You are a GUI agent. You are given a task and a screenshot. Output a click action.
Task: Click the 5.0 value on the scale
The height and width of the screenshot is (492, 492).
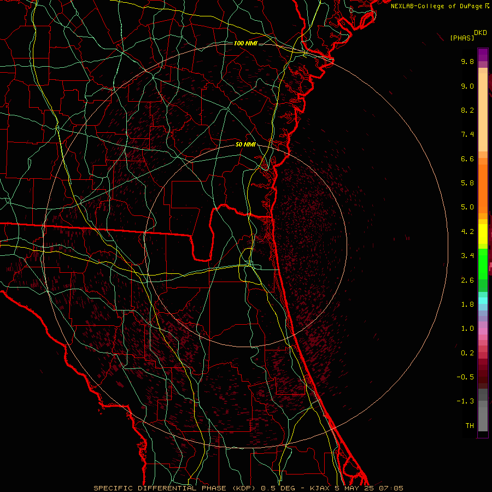(467, 207)
